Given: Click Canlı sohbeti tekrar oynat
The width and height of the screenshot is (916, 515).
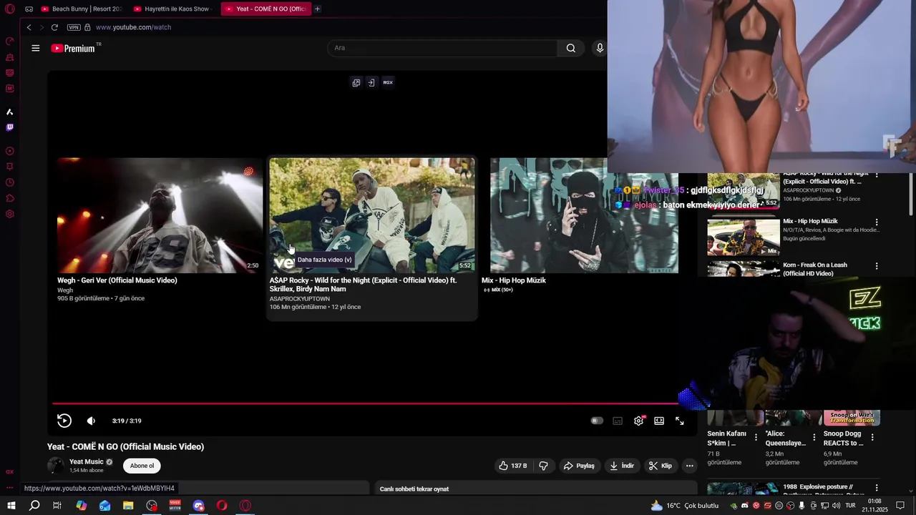Looking at the screenshot, I should [x=414, y=489].
